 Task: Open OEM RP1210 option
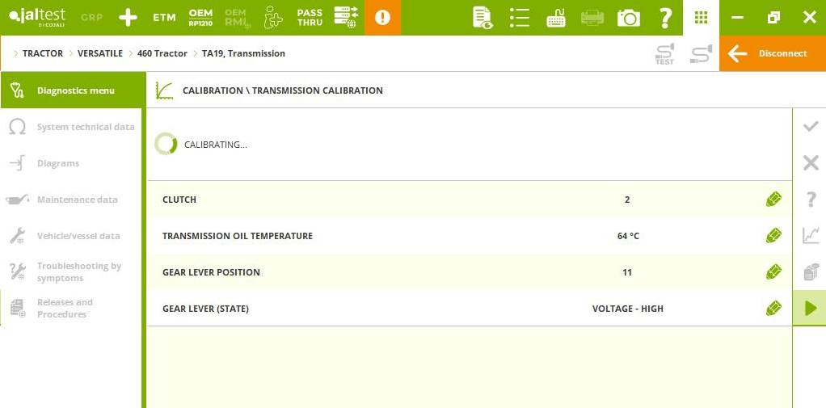[x=200, y=18]
